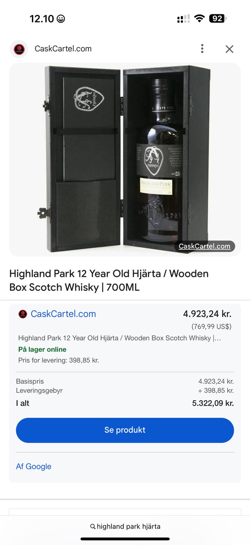Tap the 12.10 clock in status bar

point(42,18)
